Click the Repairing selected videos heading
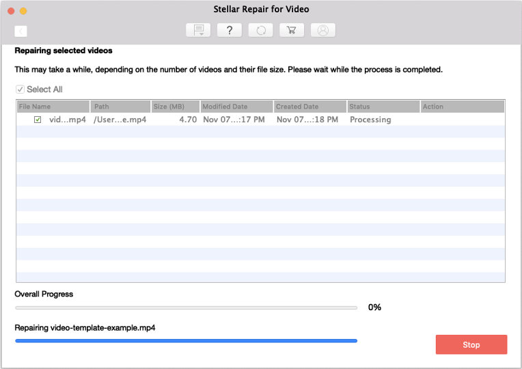 64,51
